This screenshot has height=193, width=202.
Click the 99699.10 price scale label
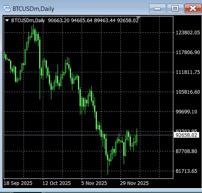[186, 112]
